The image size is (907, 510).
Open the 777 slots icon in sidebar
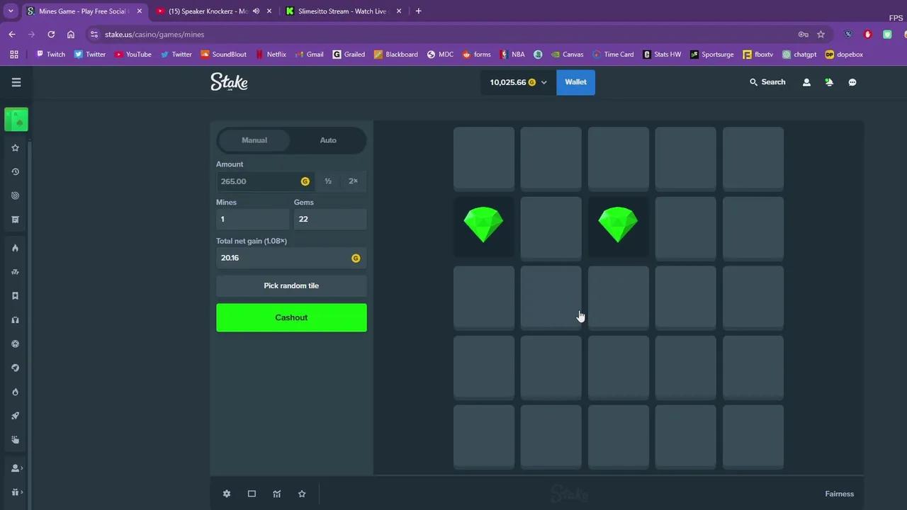pos(15,272)
